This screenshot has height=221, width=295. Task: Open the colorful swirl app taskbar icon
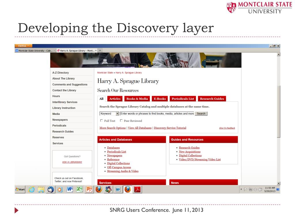coord(108,190)
